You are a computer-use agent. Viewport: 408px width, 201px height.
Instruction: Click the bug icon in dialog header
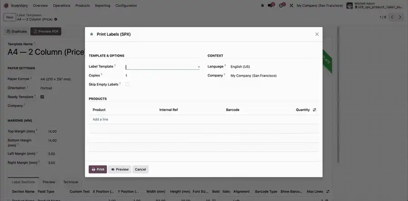point(91,34)
